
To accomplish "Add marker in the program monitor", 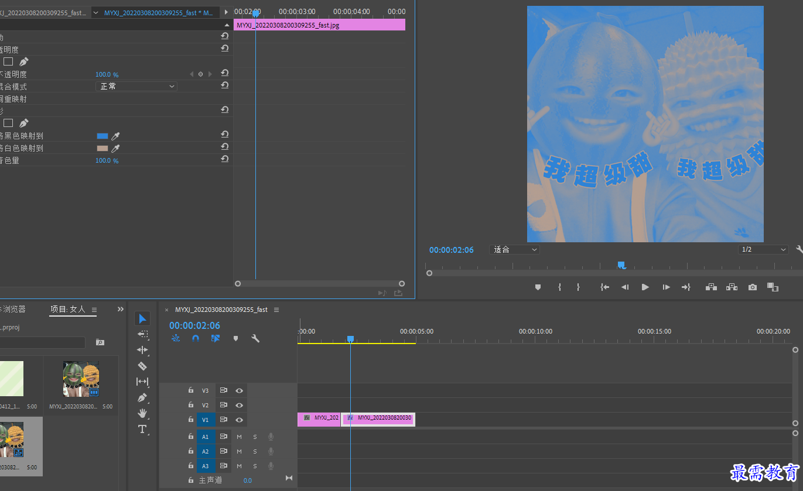I will [x=538, y=287].
